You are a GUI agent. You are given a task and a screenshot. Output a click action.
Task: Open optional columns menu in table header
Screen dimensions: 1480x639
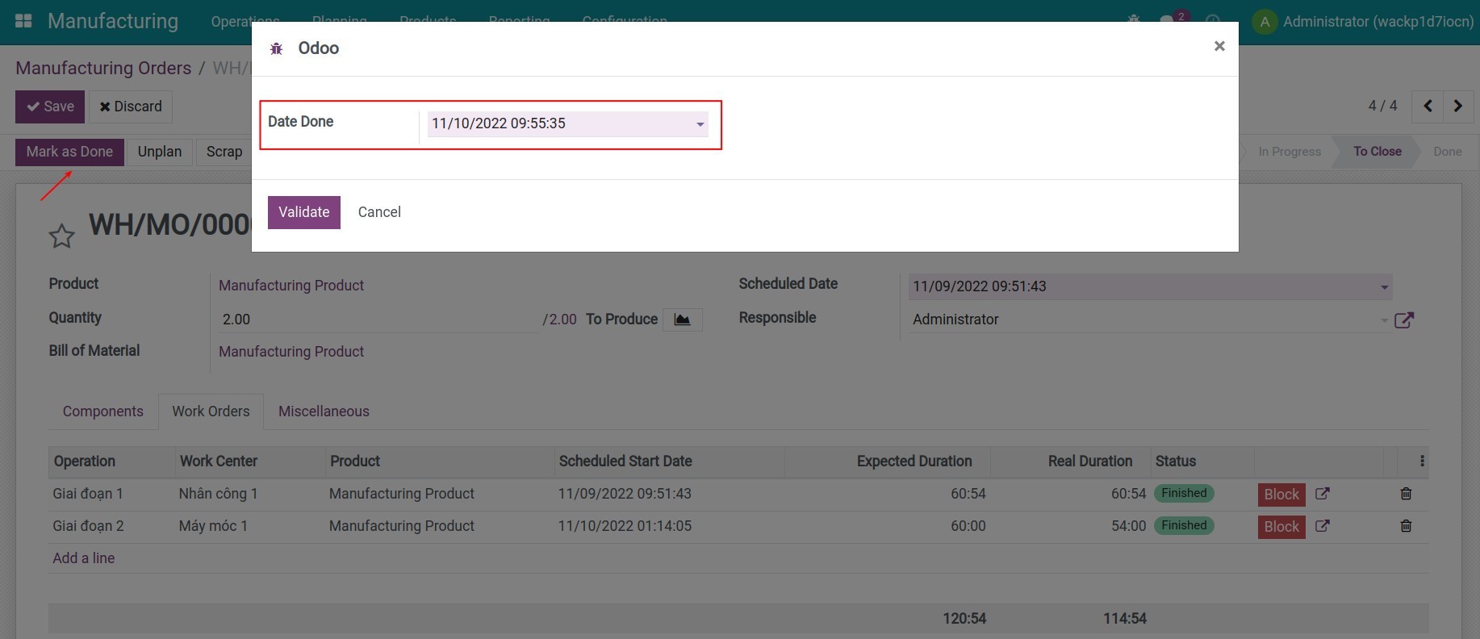1421,461
